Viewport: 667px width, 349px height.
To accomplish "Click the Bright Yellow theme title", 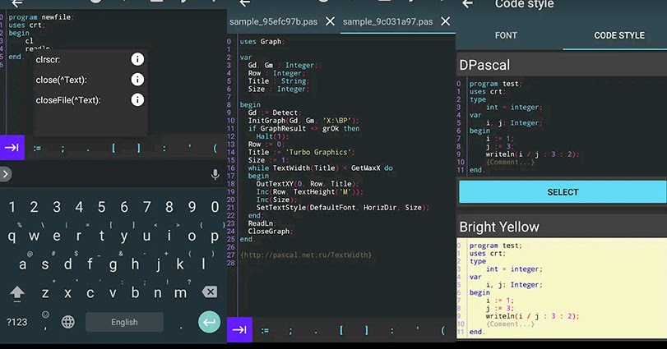I will [x=499, y=227].
